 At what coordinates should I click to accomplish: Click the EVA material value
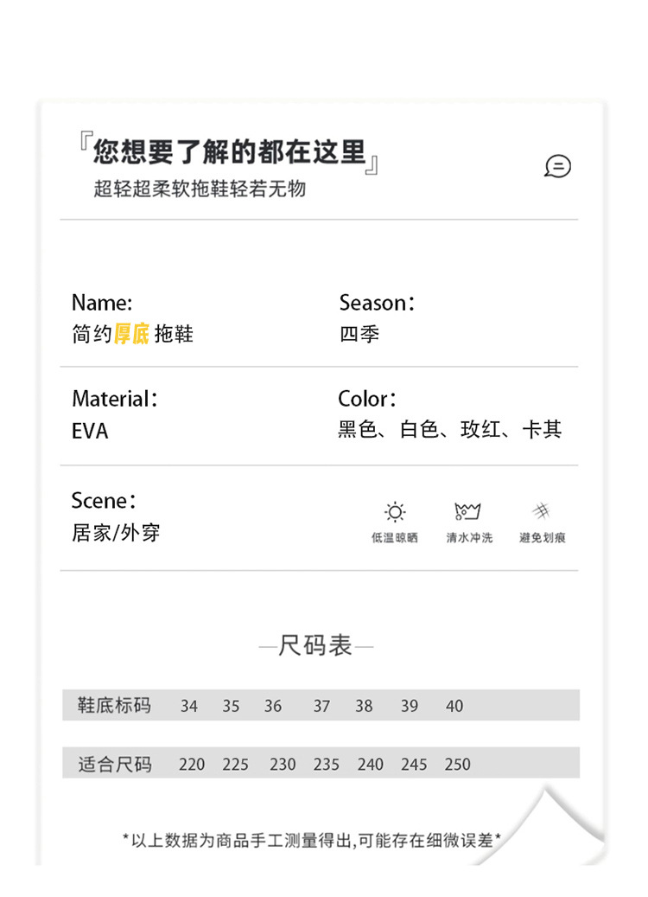coord(90,432)
